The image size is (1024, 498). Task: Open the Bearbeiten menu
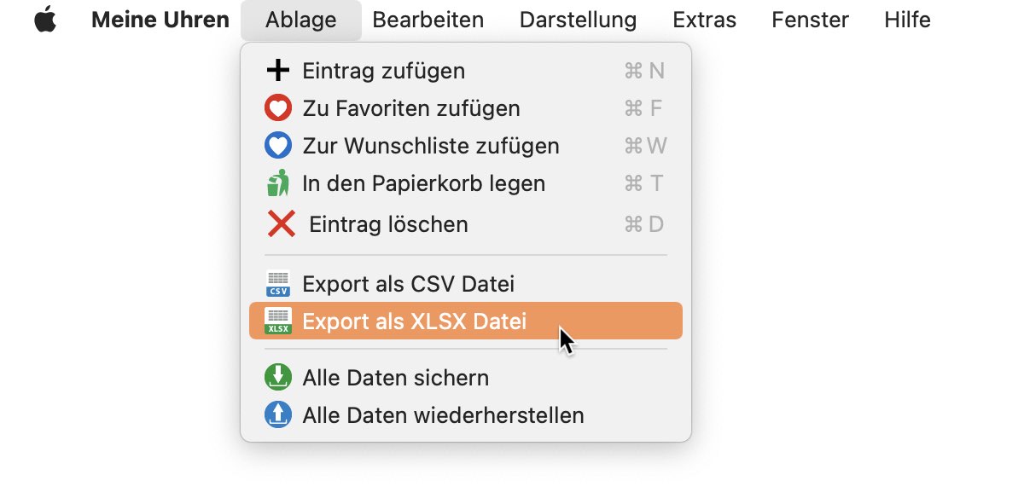click(x=428, y=20)
